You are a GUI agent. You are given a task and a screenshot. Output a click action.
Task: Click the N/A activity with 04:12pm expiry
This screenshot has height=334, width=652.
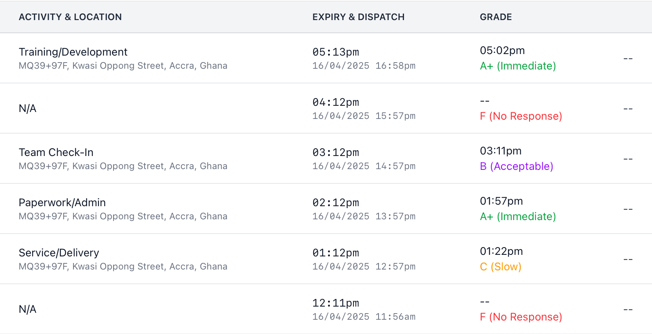[x=27, y=109]
